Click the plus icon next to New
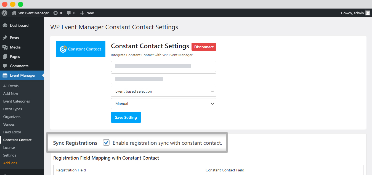The width and height of the screenshot is (372, 175). click(82, 13)
